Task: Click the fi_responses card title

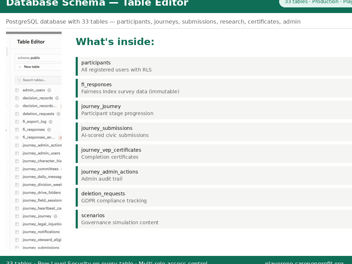Action: pyautogui.click(x=96, y=84)
